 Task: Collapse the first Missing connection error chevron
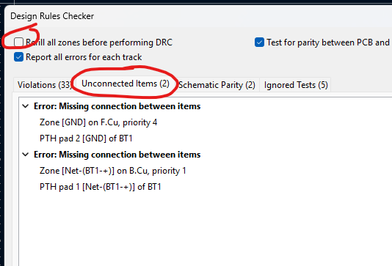[25, 106]
